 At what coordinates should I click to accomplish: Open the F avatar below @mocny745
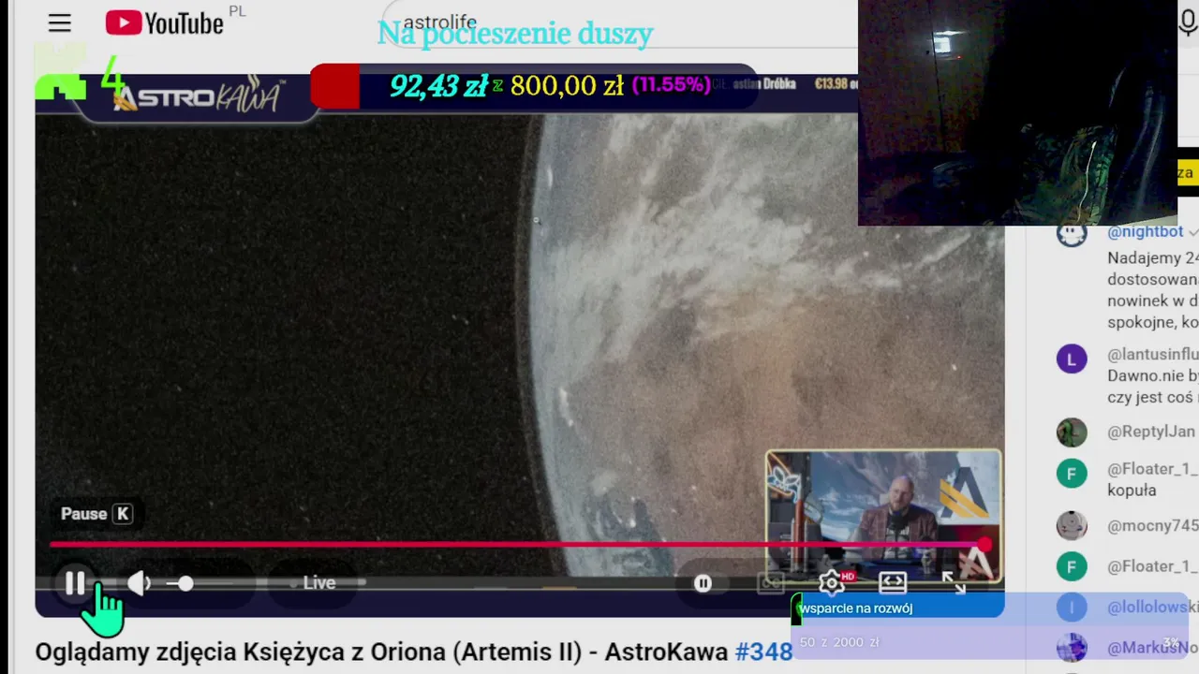(x=1072, y=566)
